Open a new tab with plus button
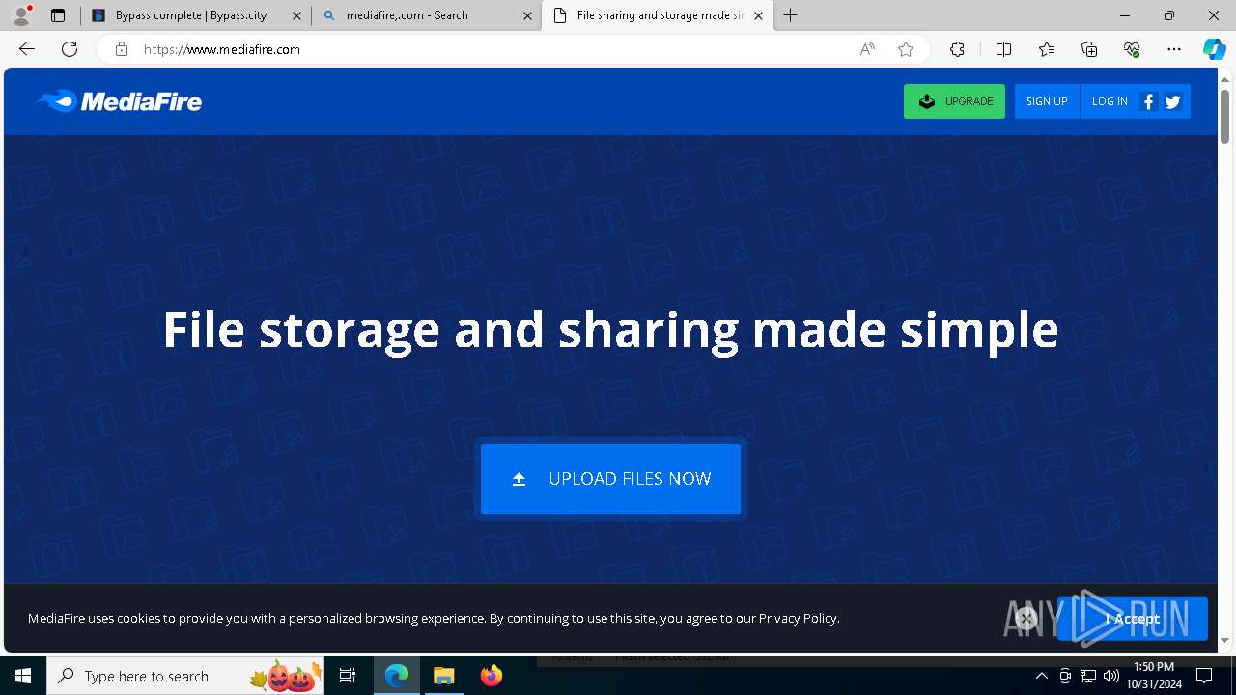The image size is (1236, 695). pos(791,15)
